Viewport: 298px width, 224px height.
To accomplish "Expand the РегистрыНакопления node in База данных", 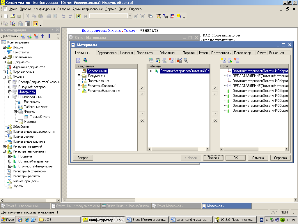I will (x=79, y=91).
